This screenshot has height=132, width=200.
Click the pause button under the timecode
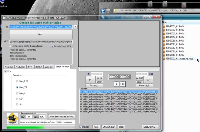(x=123, y=84)
